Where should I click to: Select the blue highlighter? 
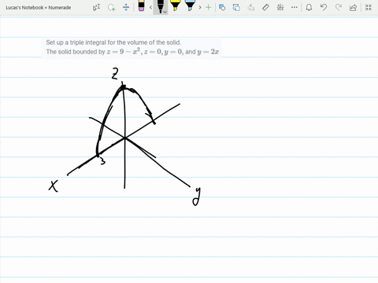coord(190,6)
